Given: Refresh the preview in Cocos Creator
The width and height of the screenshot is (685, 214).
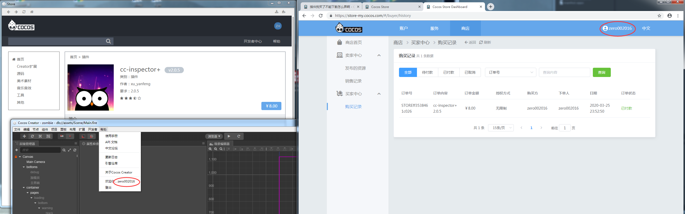Looking at the screenshot, I should pyautogui.click(x=239, y=136).
